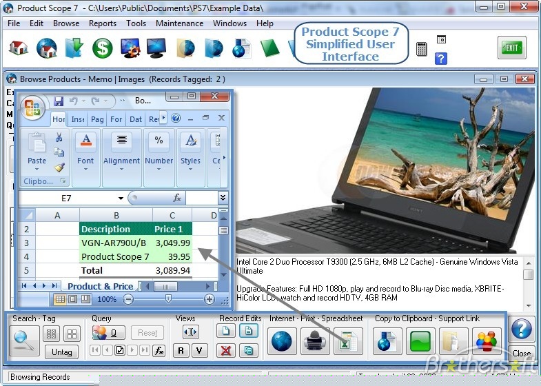Image resolution: width=541 pixels, height=386 pixels.
Task: Export to spreadsheet with Excel icon button
Action: click(x=348, y=341)
